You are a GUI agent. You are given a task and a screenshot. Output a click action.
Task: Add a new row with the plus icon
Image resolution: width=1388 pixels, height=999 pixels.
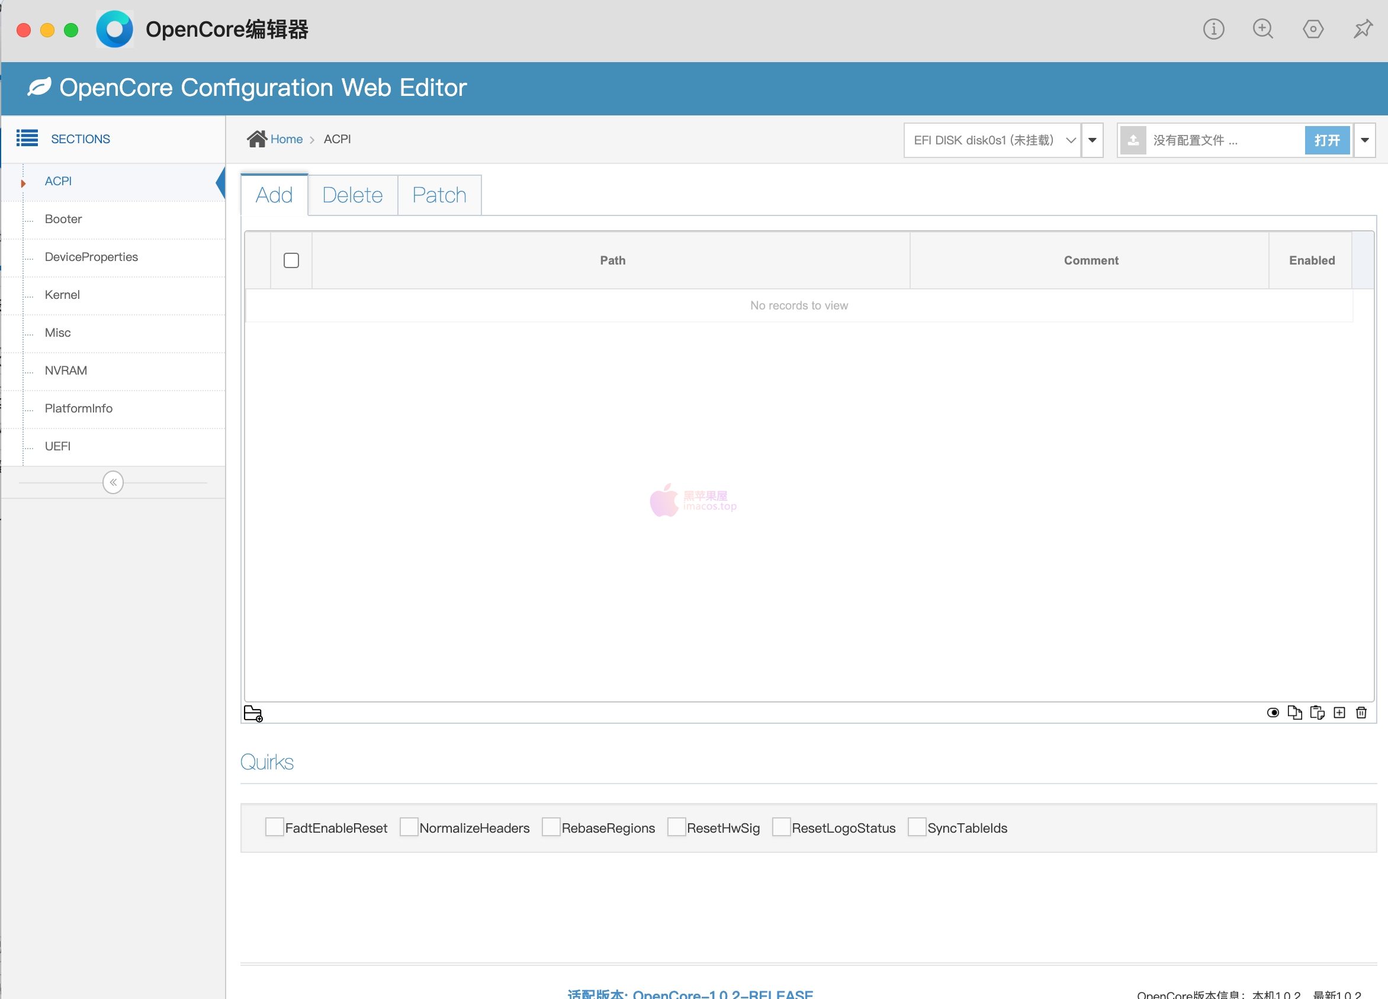[x=1339, y=712]
